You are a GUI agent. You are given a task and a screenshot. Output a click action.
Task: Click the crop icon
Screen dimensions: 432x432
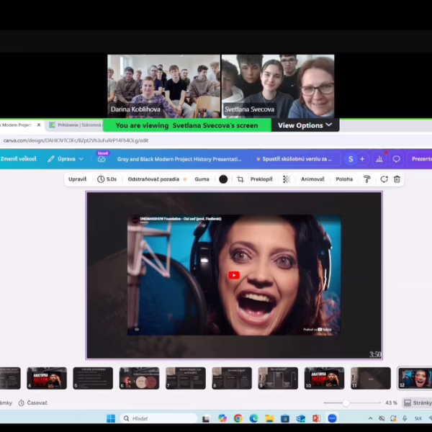(x=240, y=179)
